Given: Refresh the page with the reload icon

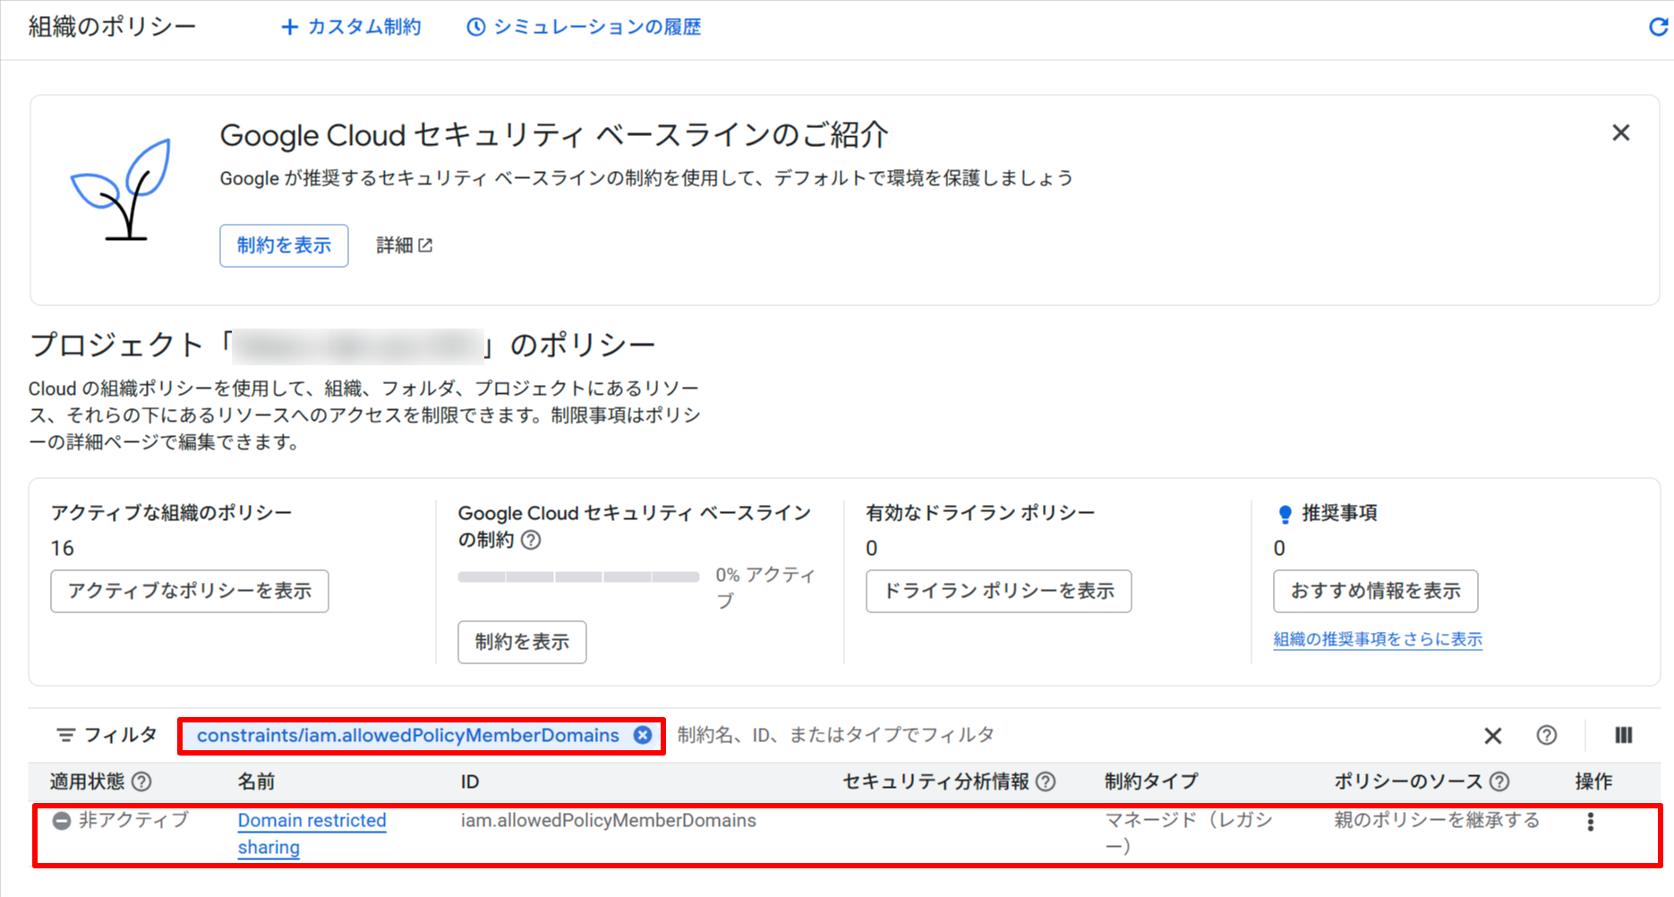Looking at the screenshot, I should click(x=1658, y=27).
